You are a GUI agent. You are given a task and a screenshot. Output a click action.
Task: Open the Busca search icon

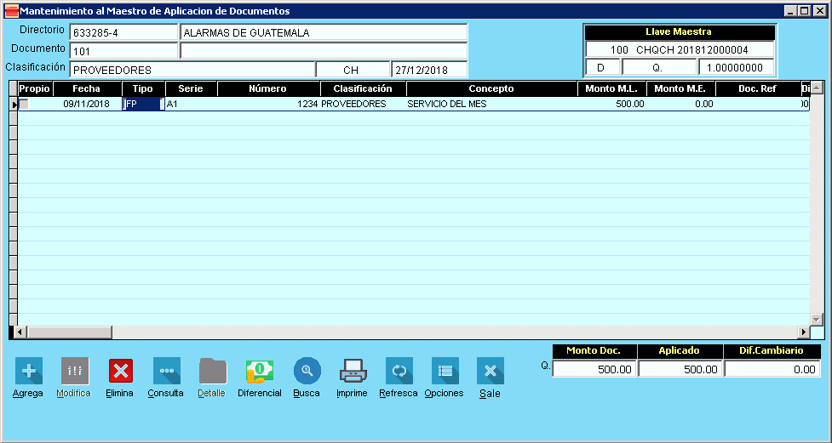pos(307,371)
